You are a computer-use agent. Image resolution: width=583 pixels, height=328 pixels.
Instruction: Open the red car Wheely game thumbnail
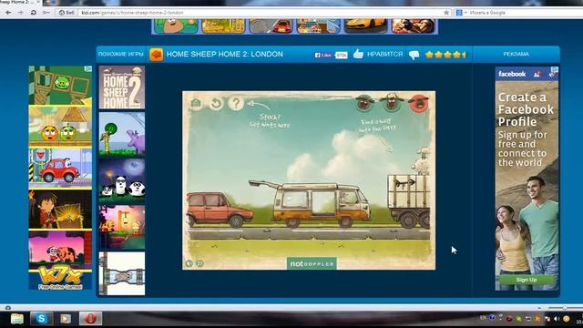click(x=60, y=168)
